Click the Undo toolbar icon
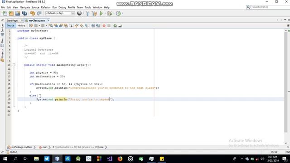The height and width of the screenshot is (163, 290). [33, 13]
